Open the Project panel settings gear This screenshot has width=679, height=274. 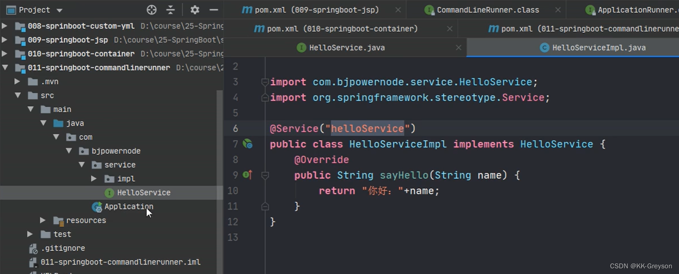click(194, 10)
